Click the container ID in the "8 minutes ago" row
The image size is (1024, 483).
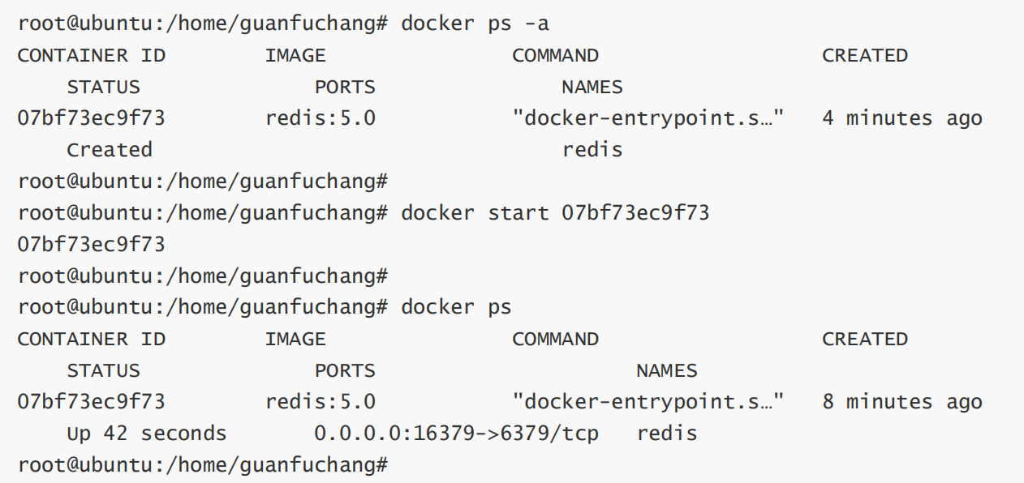click(91, 402)
